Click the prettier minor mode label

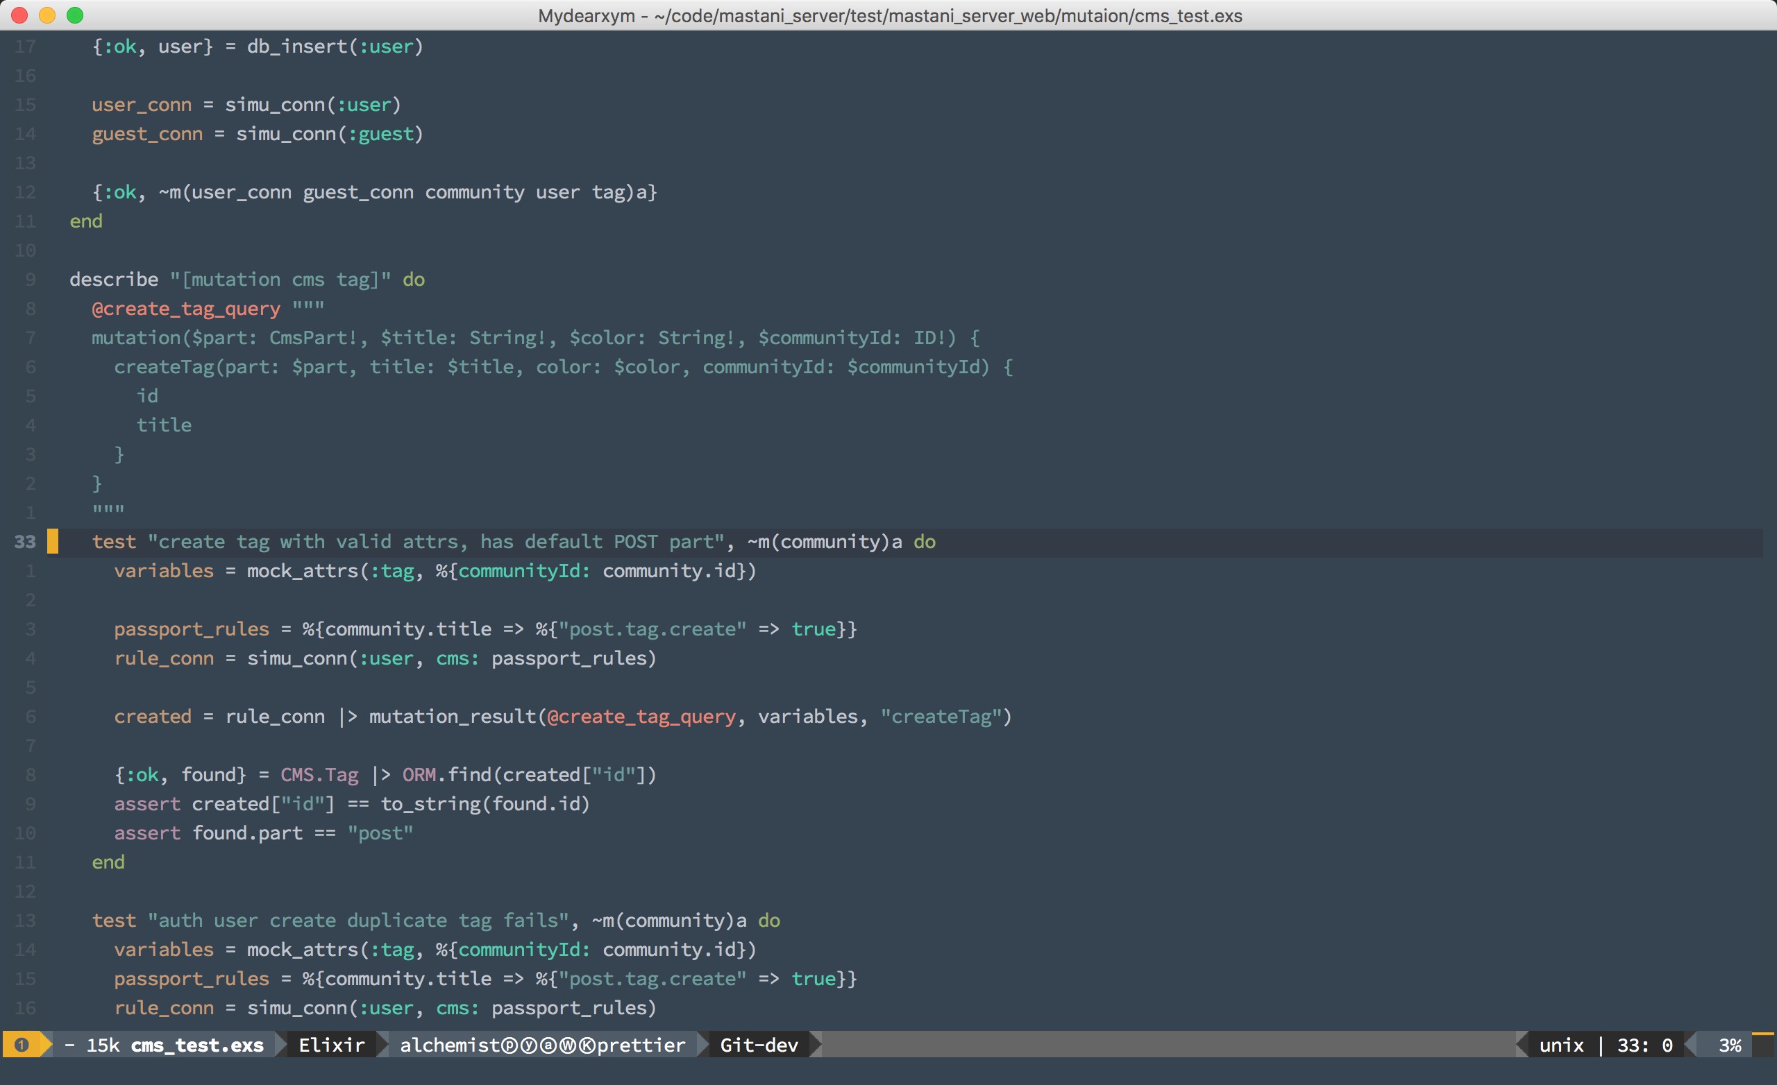click(x=641, y=1045)
